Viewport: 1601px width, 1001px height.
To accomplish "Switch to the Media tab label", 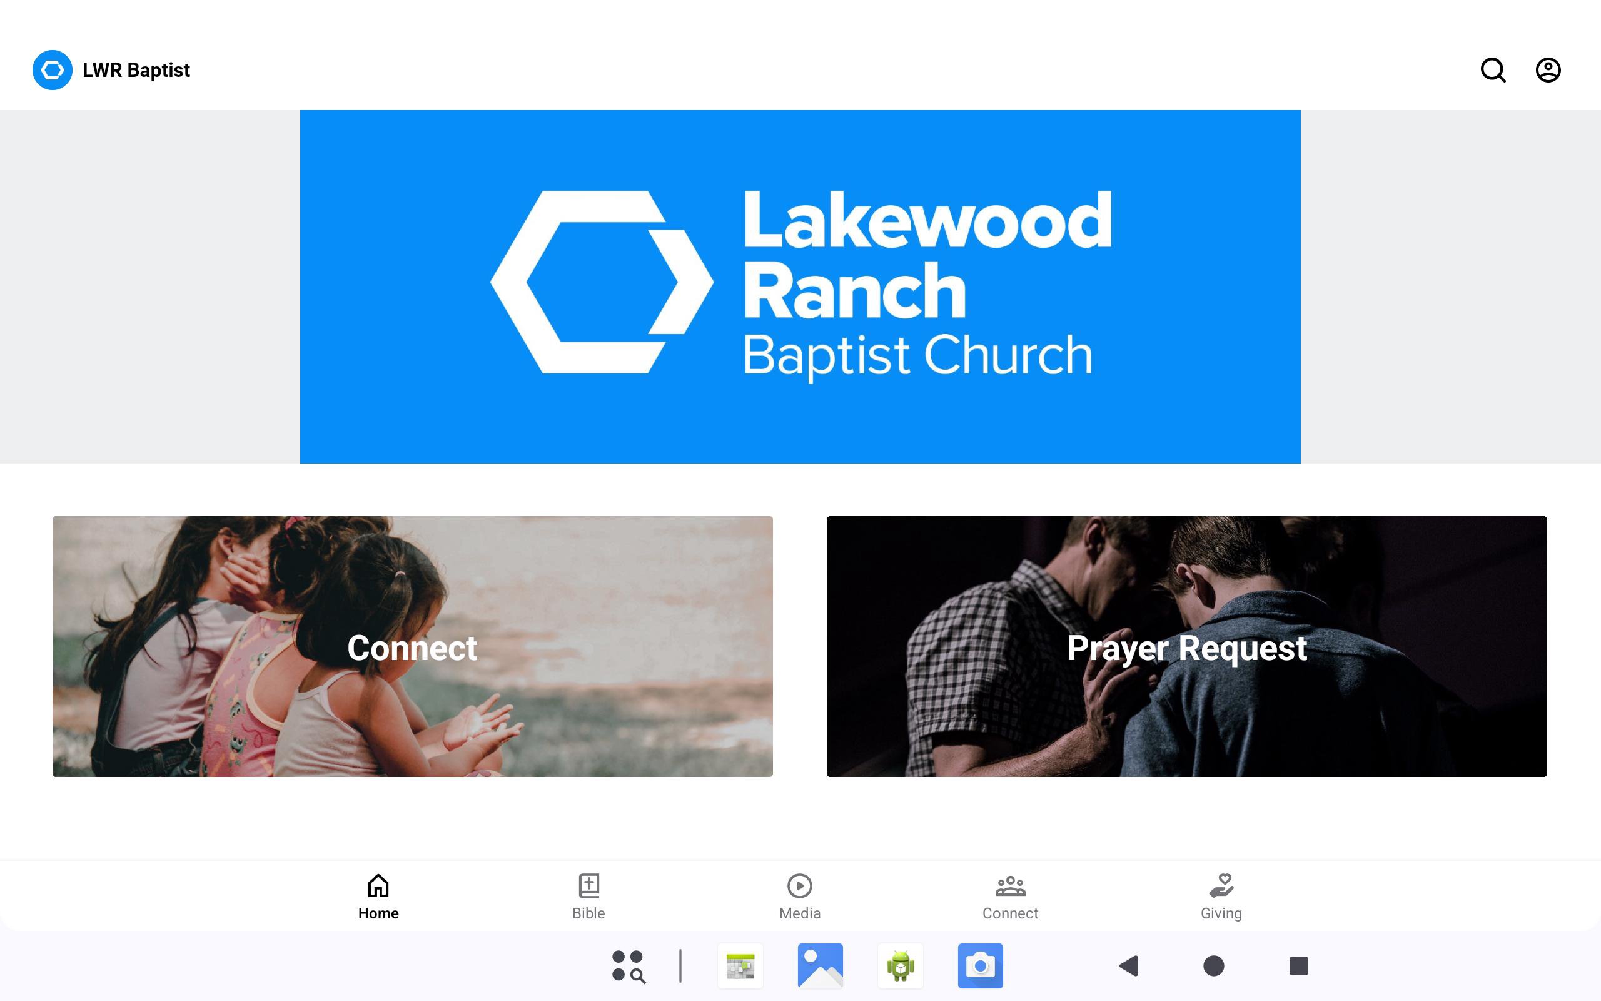I will click(800, 913).
